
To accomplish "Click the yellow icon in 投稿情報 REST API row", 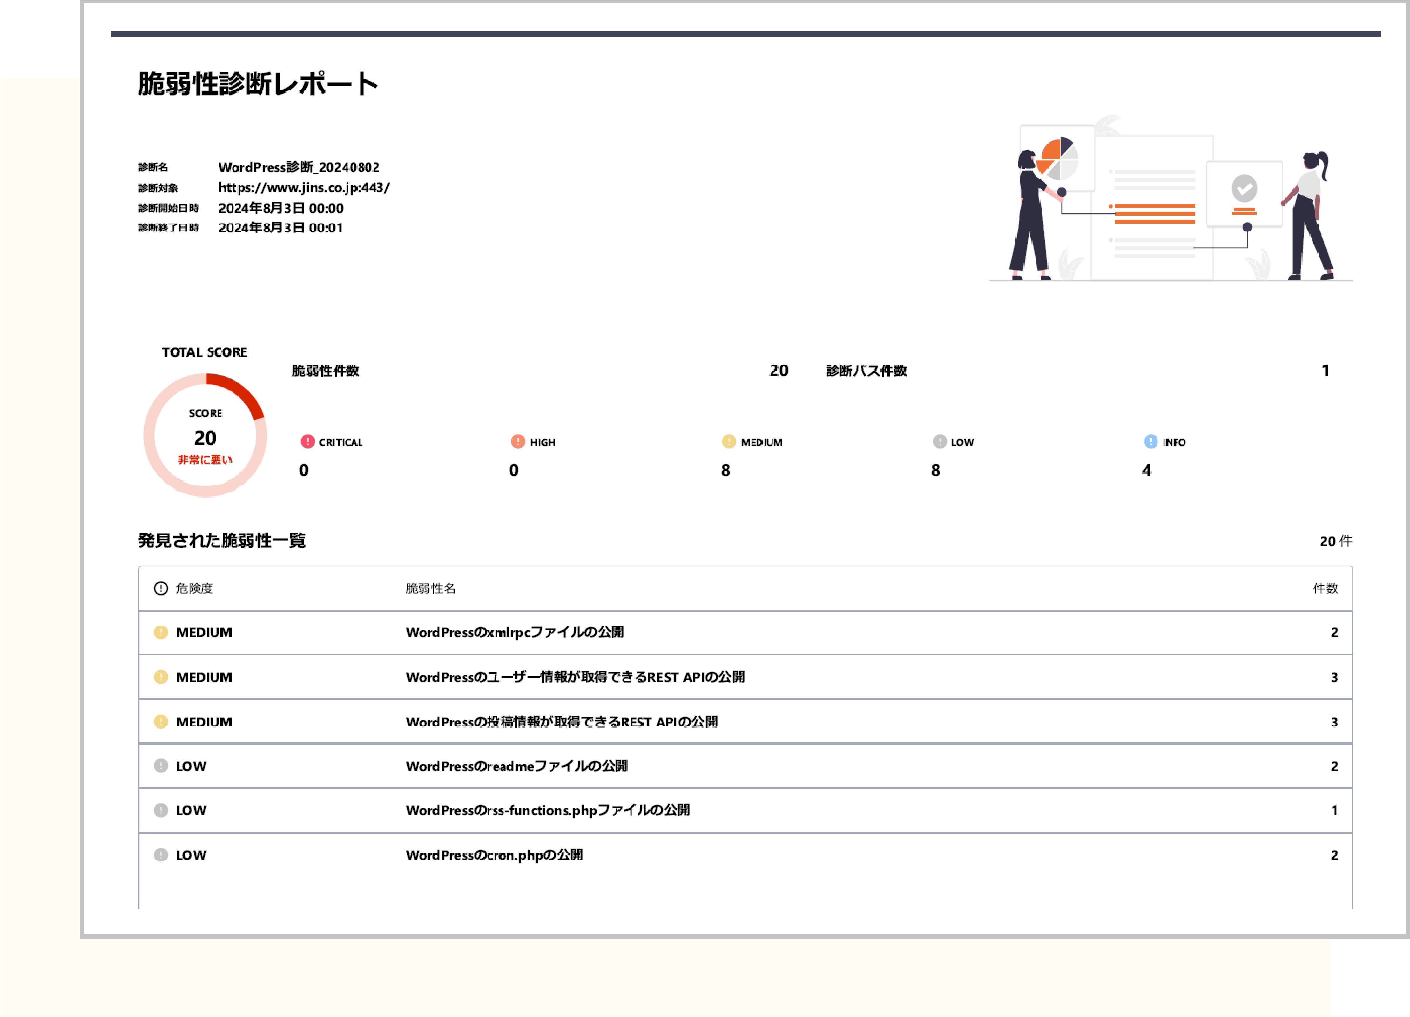I will pyautogui.click(x=161, y=721).
